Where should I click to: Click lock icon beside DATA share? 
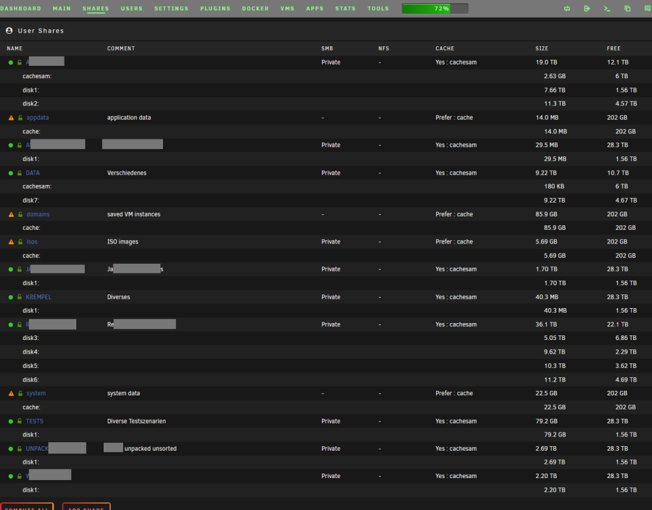pos(20,173)
